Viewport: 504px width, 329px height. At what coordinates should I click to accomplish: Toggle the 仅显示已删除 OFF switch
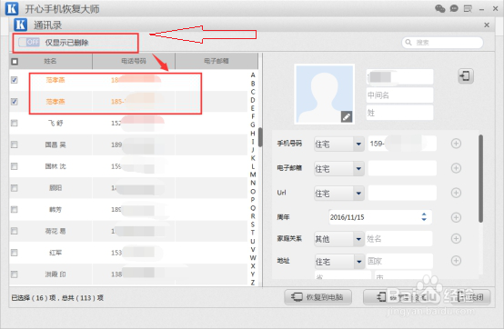(29, 42)
